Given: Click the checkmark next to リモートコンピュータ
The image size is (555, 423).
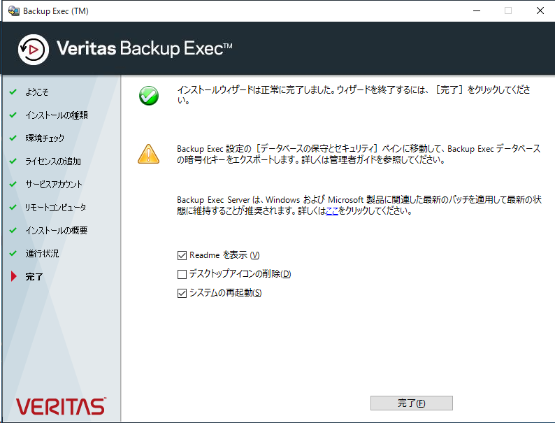Looking at the screenshot, I should [x=13, y=207].
